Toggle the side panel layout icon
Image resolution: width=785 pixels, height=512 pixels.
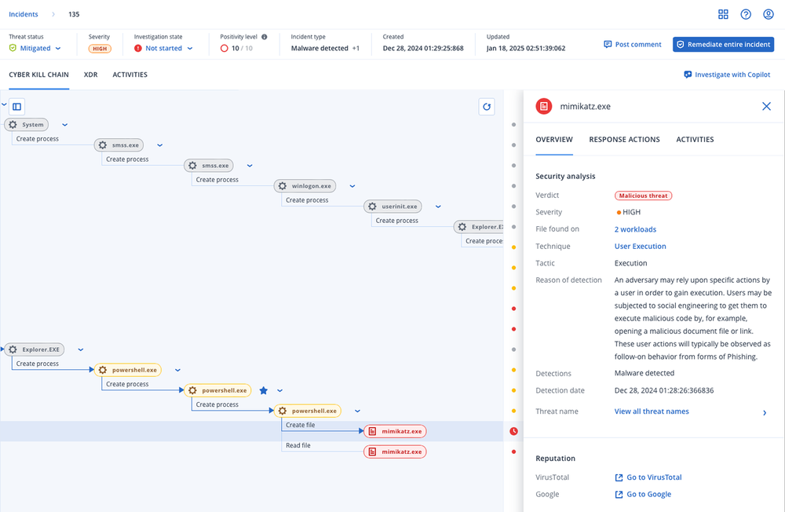[16, 106]
